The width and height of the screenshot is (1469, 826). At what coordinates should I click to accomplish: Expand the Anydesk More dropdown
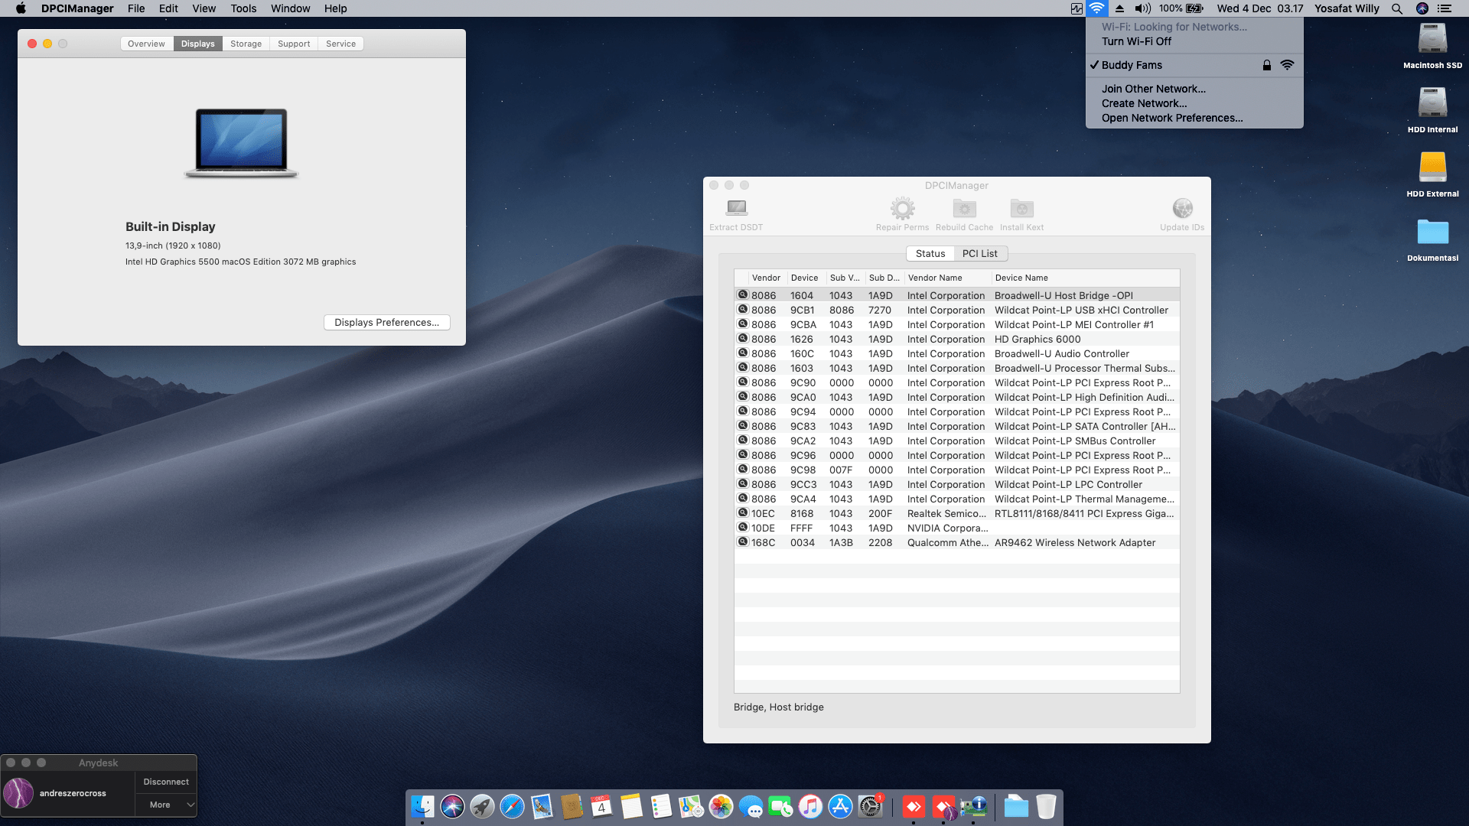pos(166,805)
